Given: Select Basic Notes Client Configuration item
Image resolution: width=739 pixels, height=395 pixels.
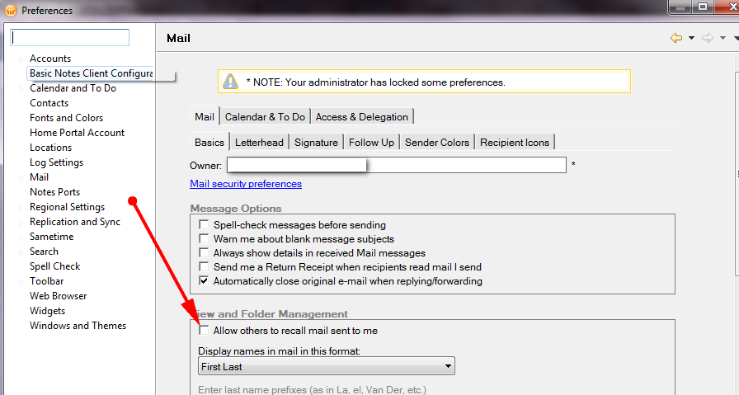Looking at the screenshot, I should pyautogui.click(x=91, y=73).
